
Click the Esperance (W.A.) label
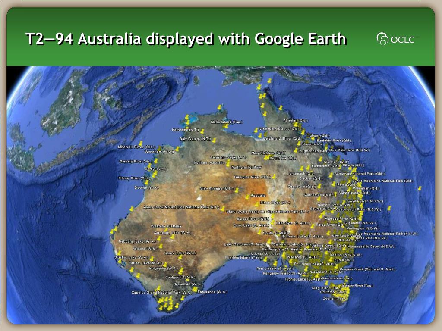pos(212,292)
